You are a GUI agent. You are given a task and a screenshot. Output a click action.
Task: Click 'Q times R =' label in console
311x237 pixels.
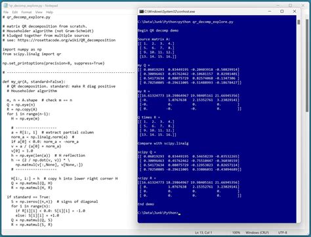(149, 118)
